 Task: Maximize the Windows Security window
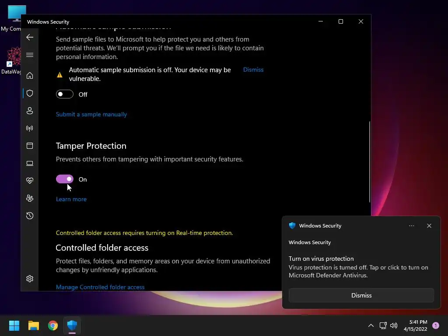click(340, 21)
